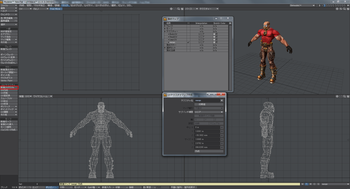
Task: Open the 編集 menu dropdown
Action: point(9,8)
